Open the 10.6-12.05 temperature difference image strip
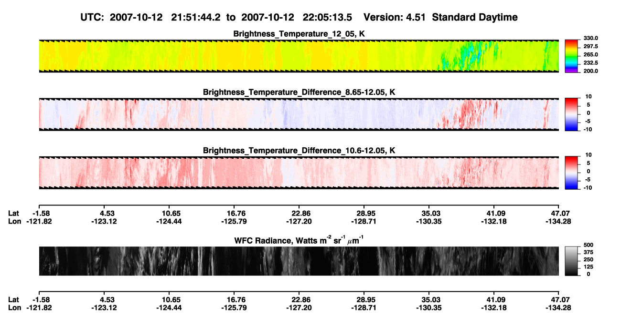The height and width of the screenshot is (318, 621). pyautogui.click(x=299, y=173)
